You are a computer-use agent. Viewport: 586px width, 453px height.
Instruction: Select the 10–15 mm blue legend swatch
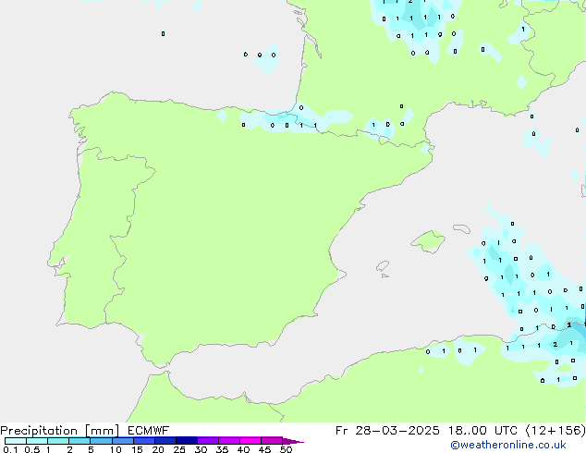click(122, 441)
